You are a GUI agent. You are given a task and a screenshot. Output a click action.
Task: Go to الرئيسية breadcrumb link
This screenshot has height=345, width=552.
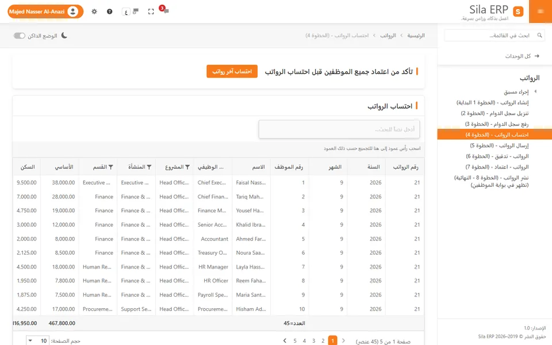[416, 36]
